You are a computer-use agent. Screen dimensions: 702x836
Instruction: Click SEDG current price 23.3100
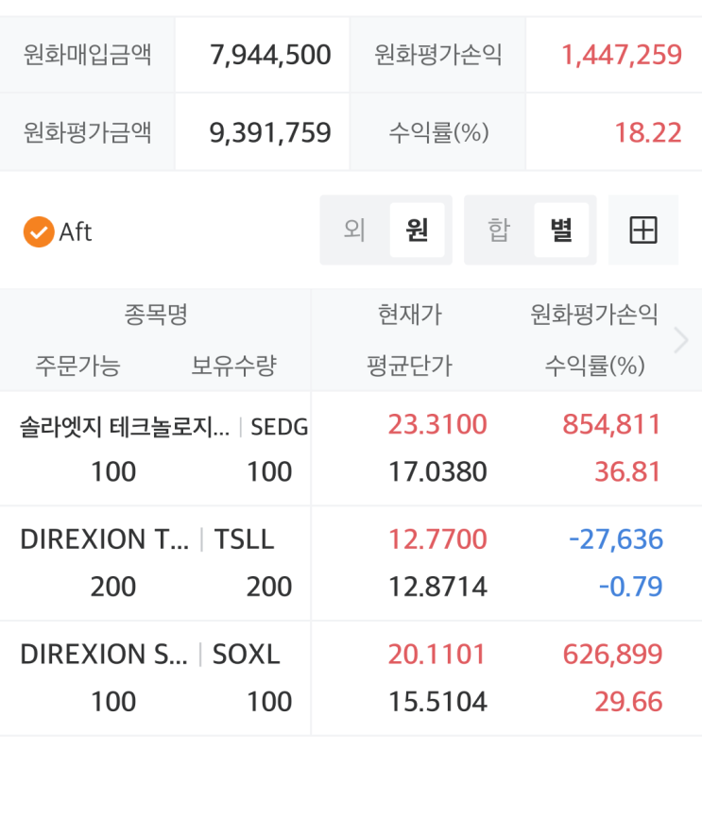(x=437, y=425)
